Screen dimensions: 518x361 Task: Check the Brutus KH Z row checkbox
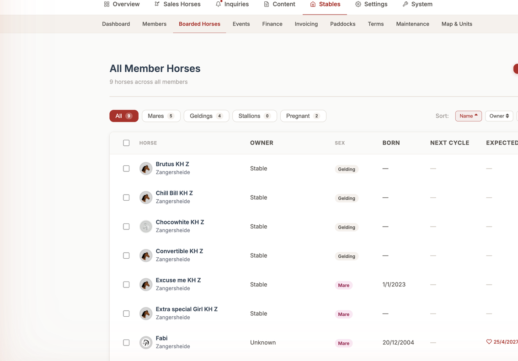tap(126, 169)
